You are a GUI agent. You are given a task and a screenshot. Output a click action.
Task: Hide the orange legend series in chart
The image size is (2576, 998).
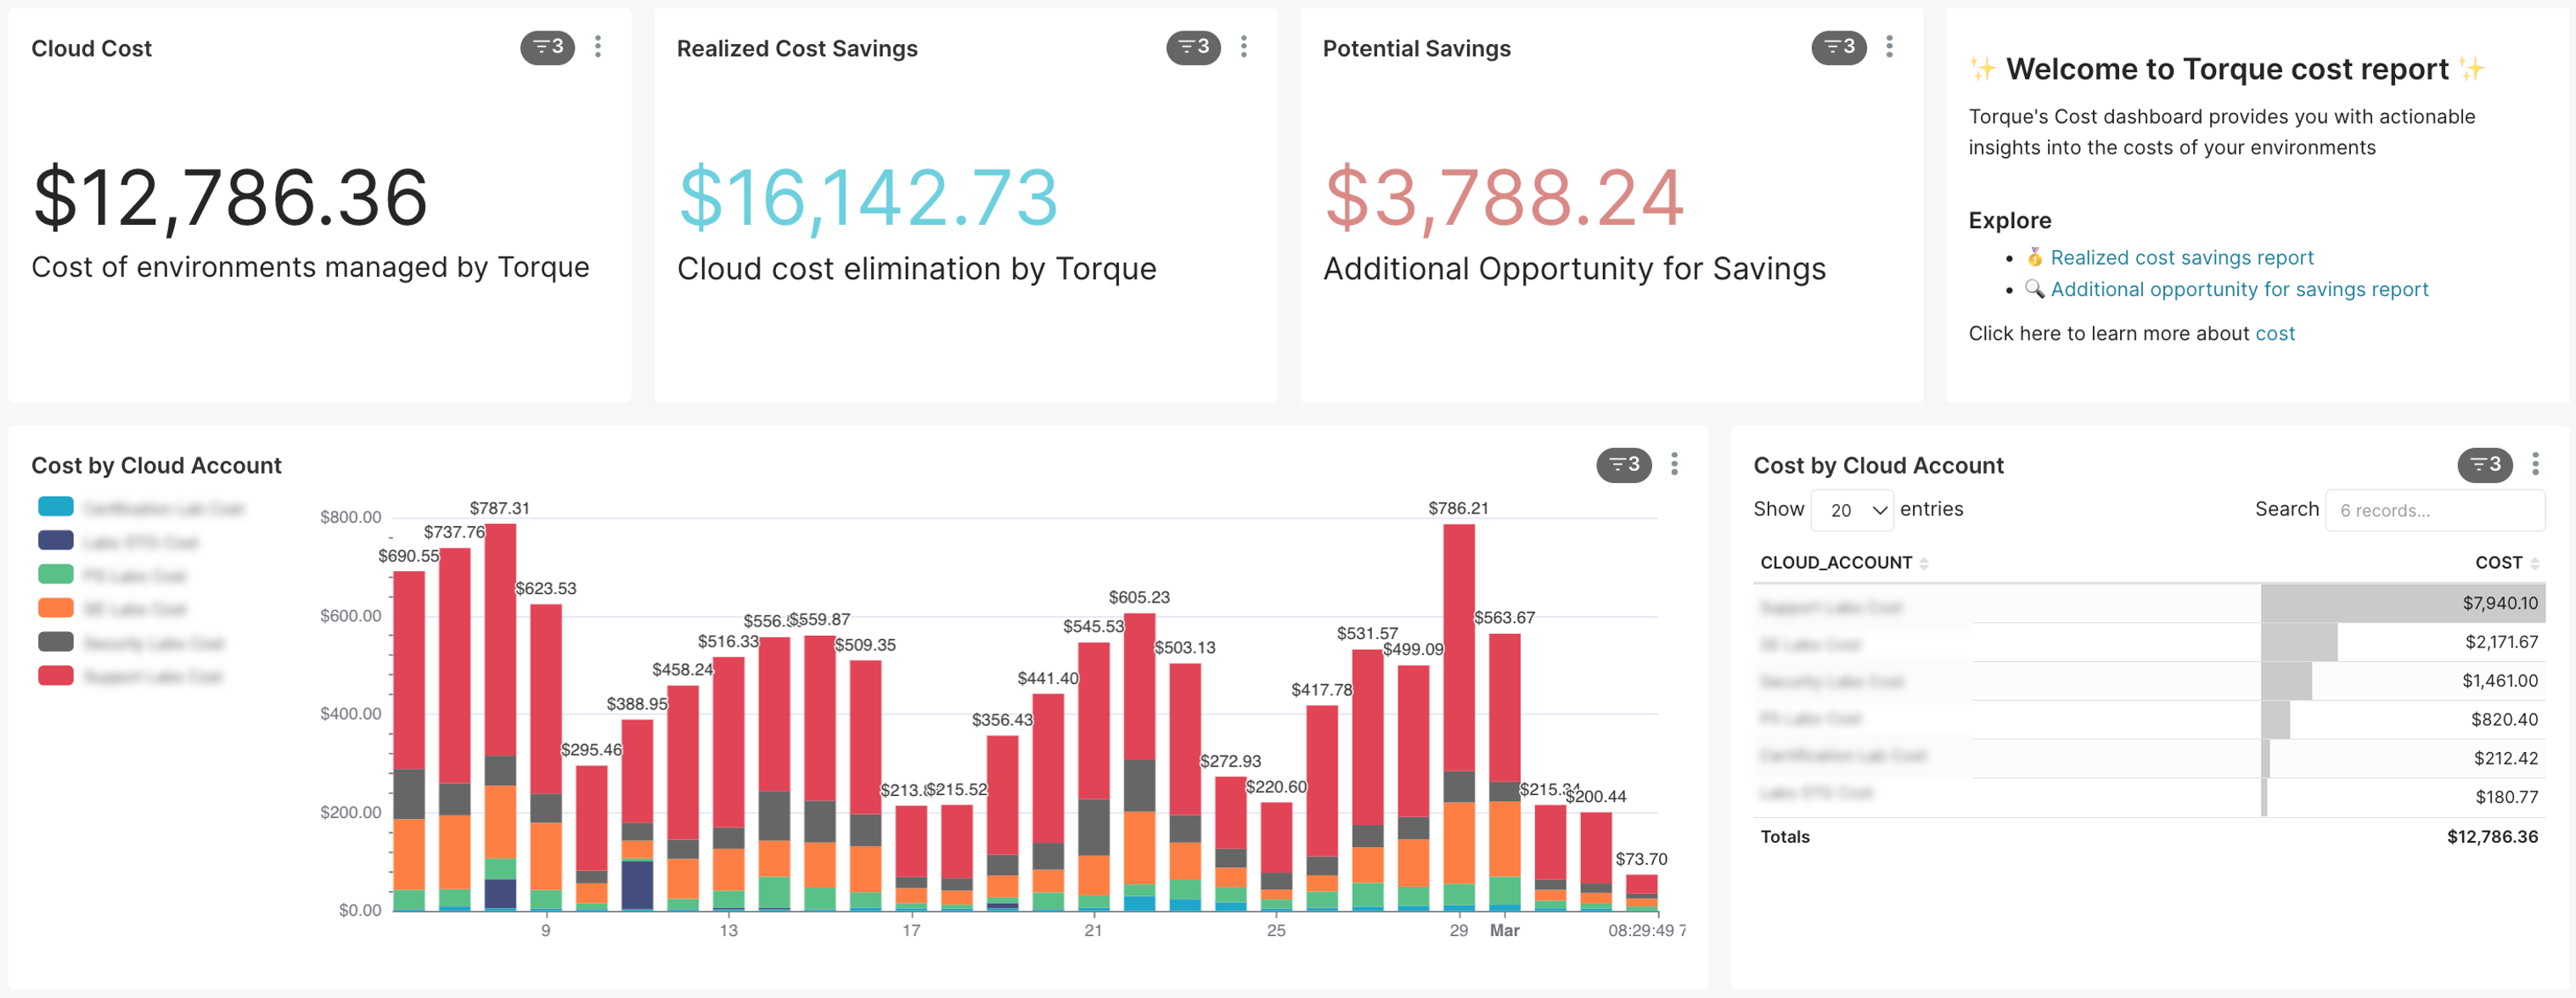click(x=56, y=609)
